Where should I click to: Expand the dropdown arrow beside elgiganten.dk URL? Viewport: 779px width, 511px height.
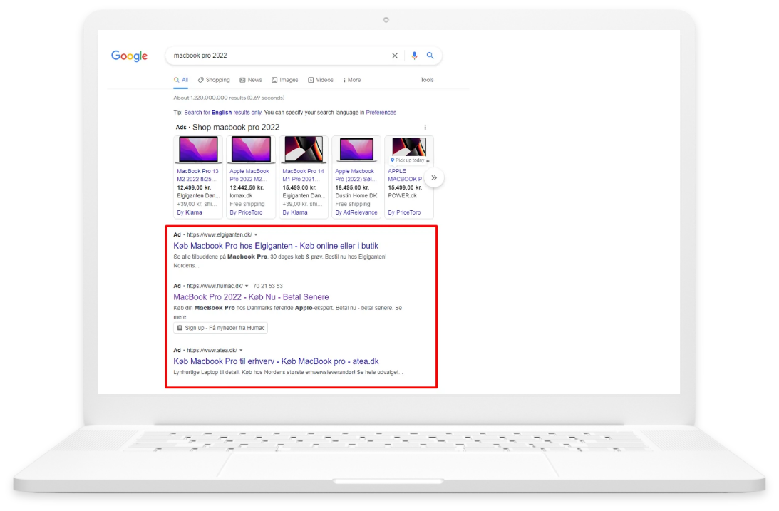[256, 234]
